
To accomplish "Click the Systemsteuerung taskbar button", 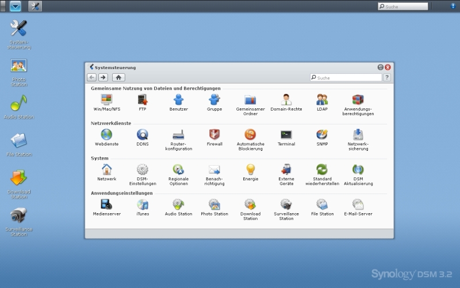I will [x=35, y=6].
